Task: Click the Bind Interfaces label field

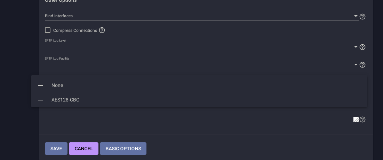Action: click(x=198, y=16)
